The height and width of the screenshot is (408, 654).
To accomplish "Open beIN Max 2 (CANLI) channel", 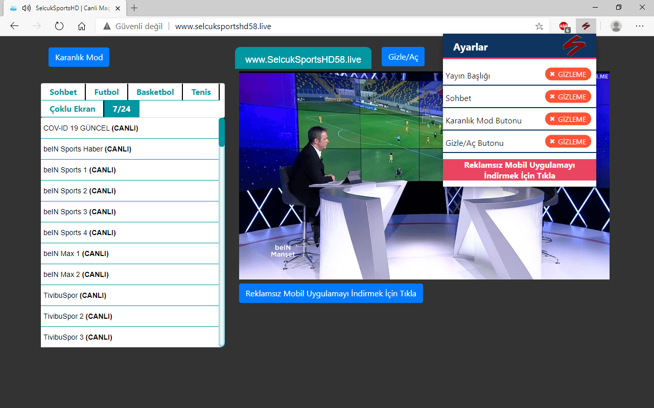I will 130,274.
